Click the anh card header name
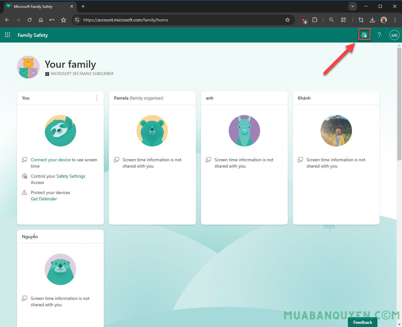This screenshot has width=402, height=327. point(209,98)
